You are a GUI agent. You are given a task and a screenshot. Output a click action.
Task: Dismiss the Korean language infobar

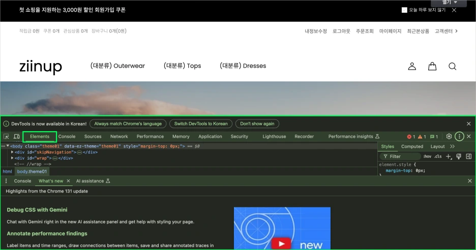469,124
